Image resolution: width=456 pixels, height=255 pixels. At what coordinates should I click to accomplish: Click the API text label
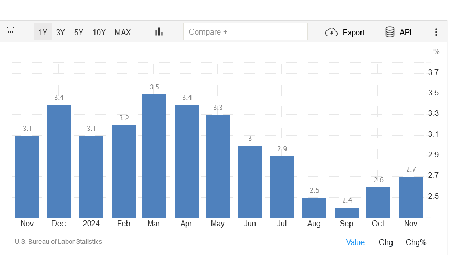pos(406,32)
